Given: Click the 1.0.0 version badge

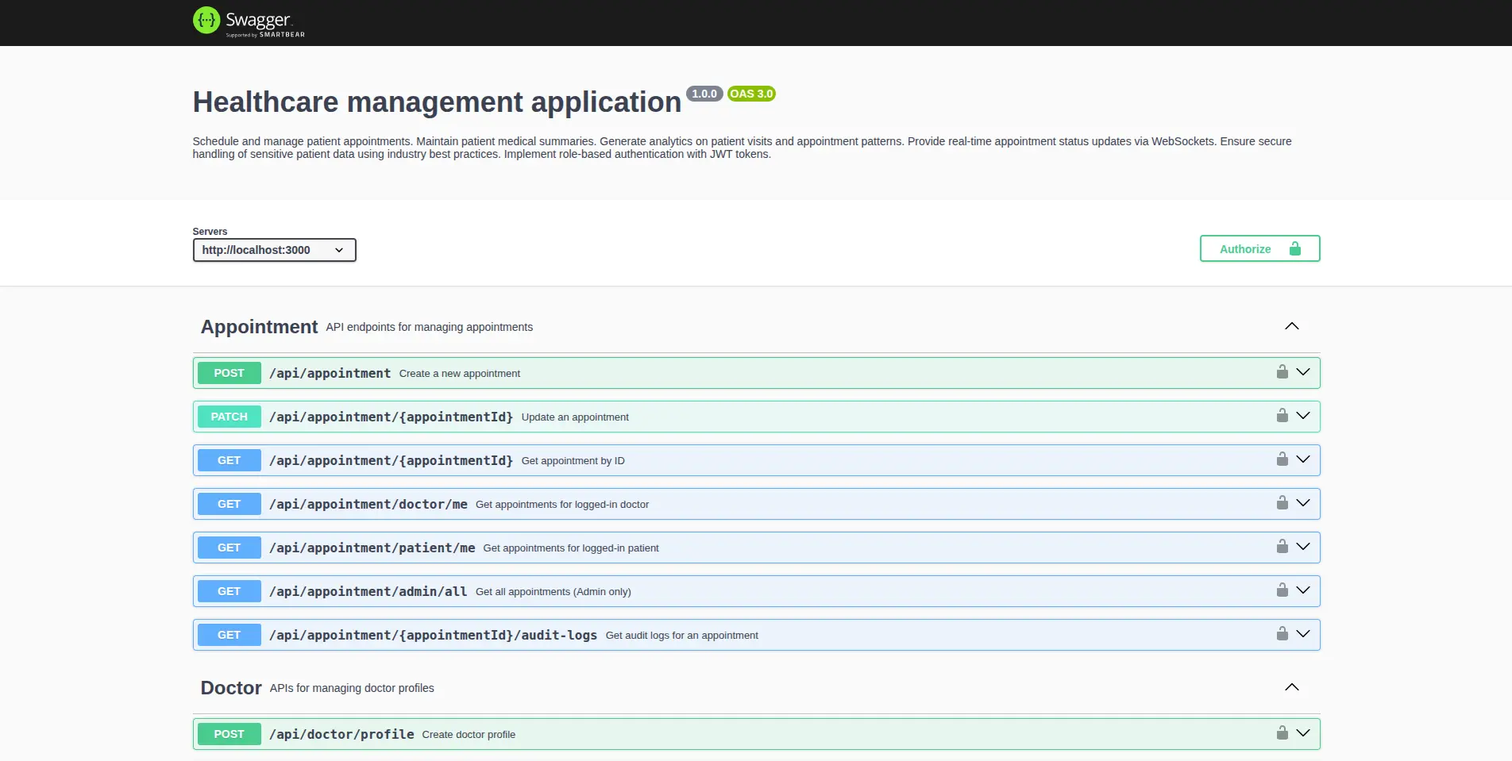Looking at the screenshot, I should [x=704, y=94].
